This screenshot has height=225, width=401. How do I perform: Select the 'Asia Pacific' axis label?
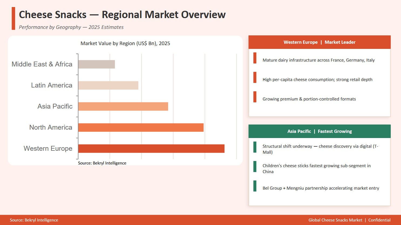(55, 106)
